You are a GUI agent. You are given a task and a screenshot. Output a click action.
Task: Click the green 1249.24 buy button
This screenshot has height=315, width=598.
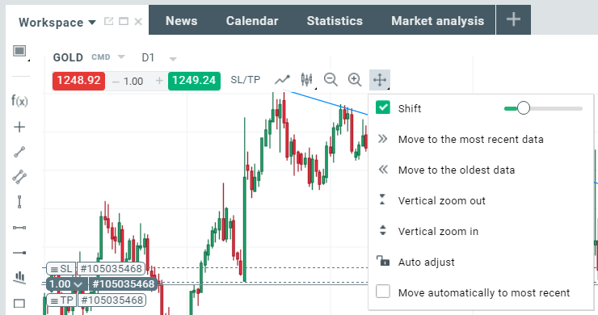coord(194,81)
